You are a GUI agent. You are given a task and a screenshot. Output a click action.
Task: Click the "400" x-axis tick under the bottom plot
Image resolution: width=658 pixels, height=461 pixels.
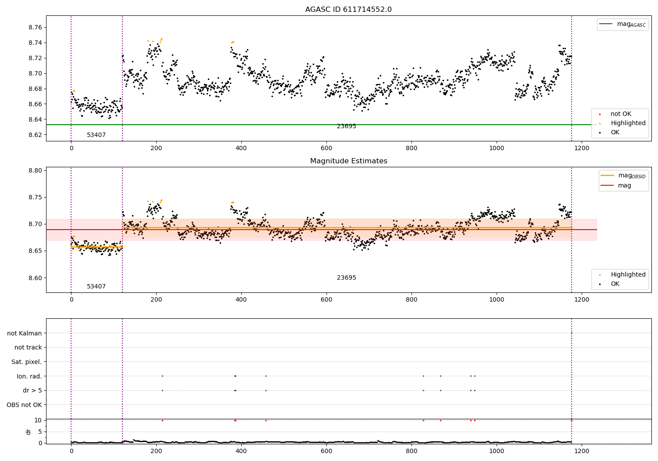coord(241,451)
